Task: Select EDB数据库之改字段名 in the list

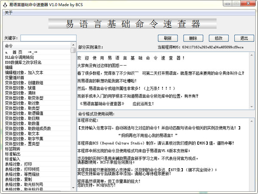Action: pos(37,62)
